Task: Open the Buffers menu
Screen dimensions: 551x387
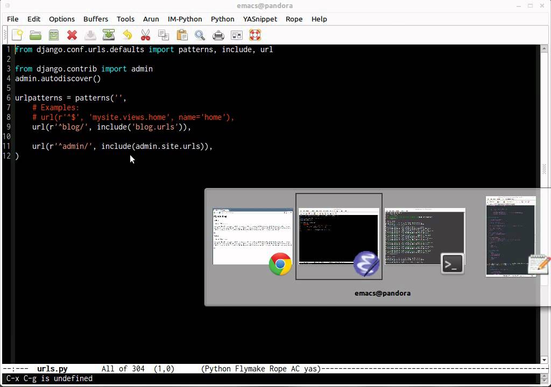Action: pos(96,19)
